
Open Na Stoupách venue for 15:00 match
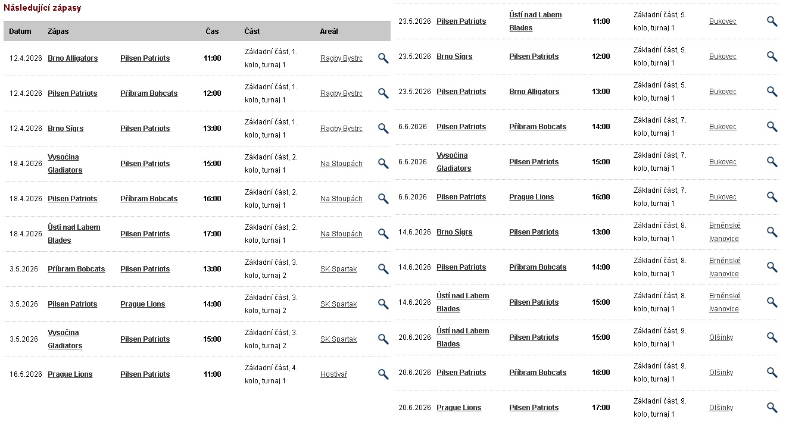(x=341, y=164)
